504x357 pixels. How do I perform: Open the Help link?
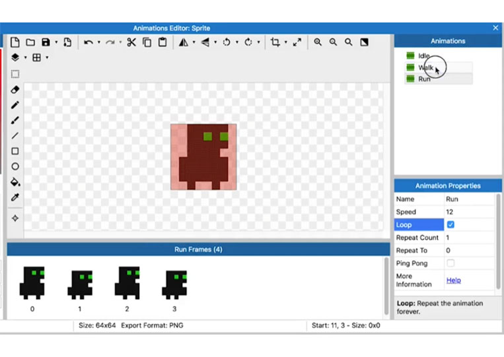(x=454, y=280)
